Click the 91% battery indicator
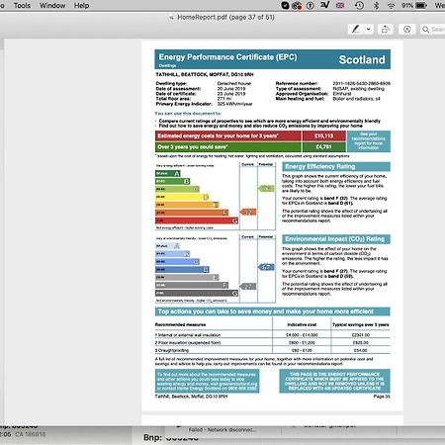445x445 pixels. [414, 5]
